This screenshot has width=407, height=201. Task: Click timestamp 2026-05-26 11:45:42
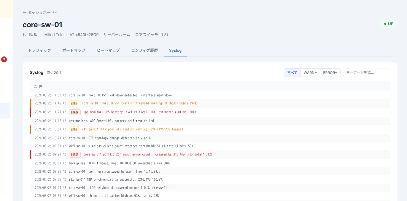pos(50,103)
